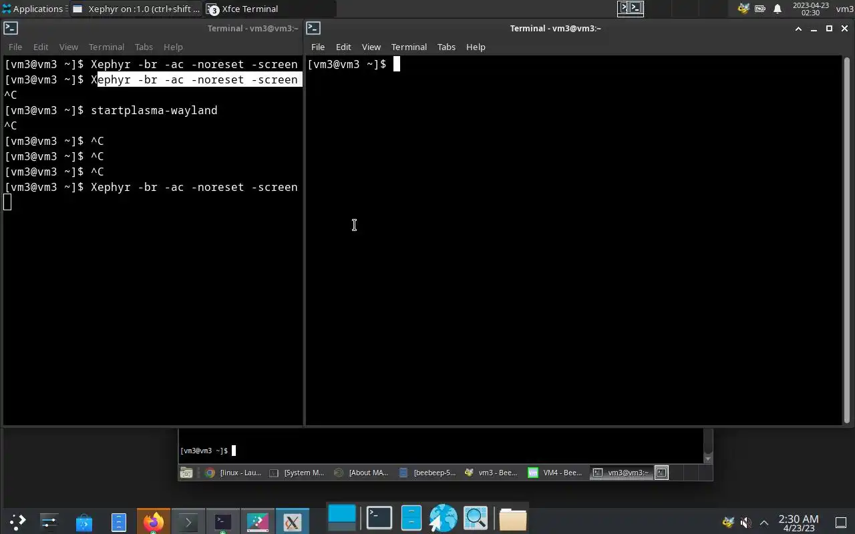This screenshot has width=855, height=534.
Task: Open home folder icon in center dock
Action: point(512,519)
